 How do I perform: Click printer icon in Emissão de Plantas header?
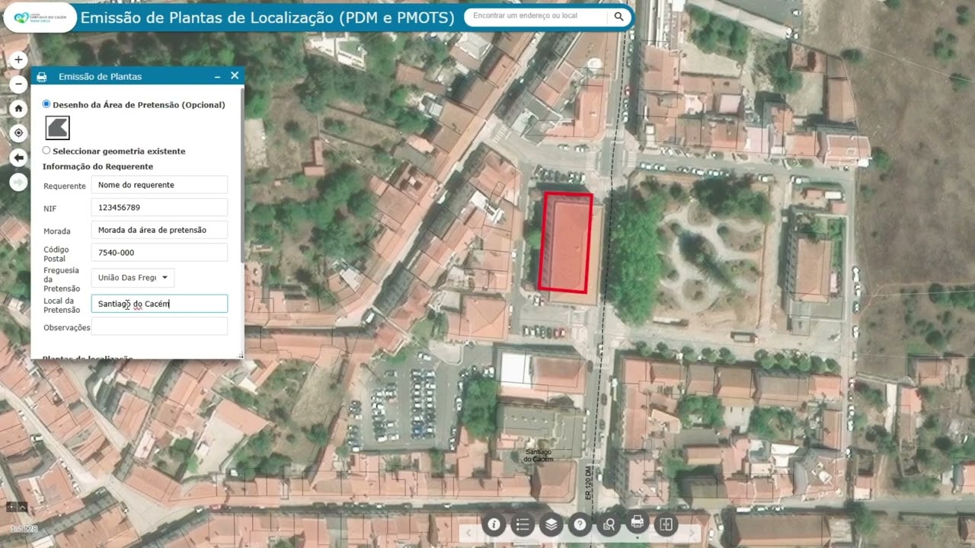click(x=42, y=77)
